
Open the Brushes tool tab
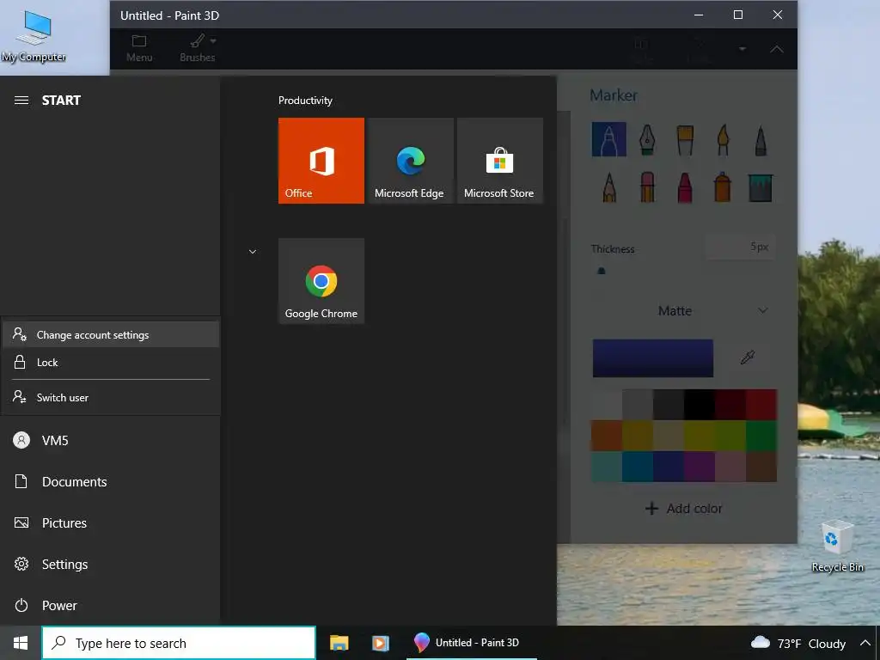[x=198, y=49]
